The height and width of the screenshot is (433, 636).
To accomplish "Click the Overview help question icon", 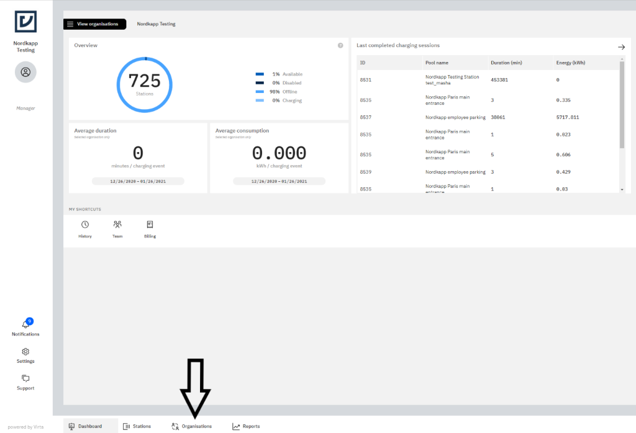I will click(x=340, y=45).
